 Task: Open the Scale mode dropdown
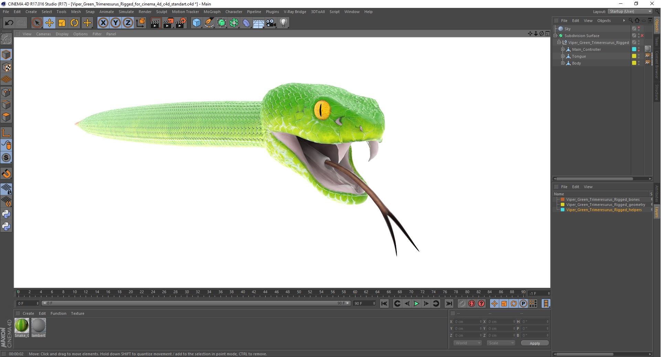[x=501, y=343]
